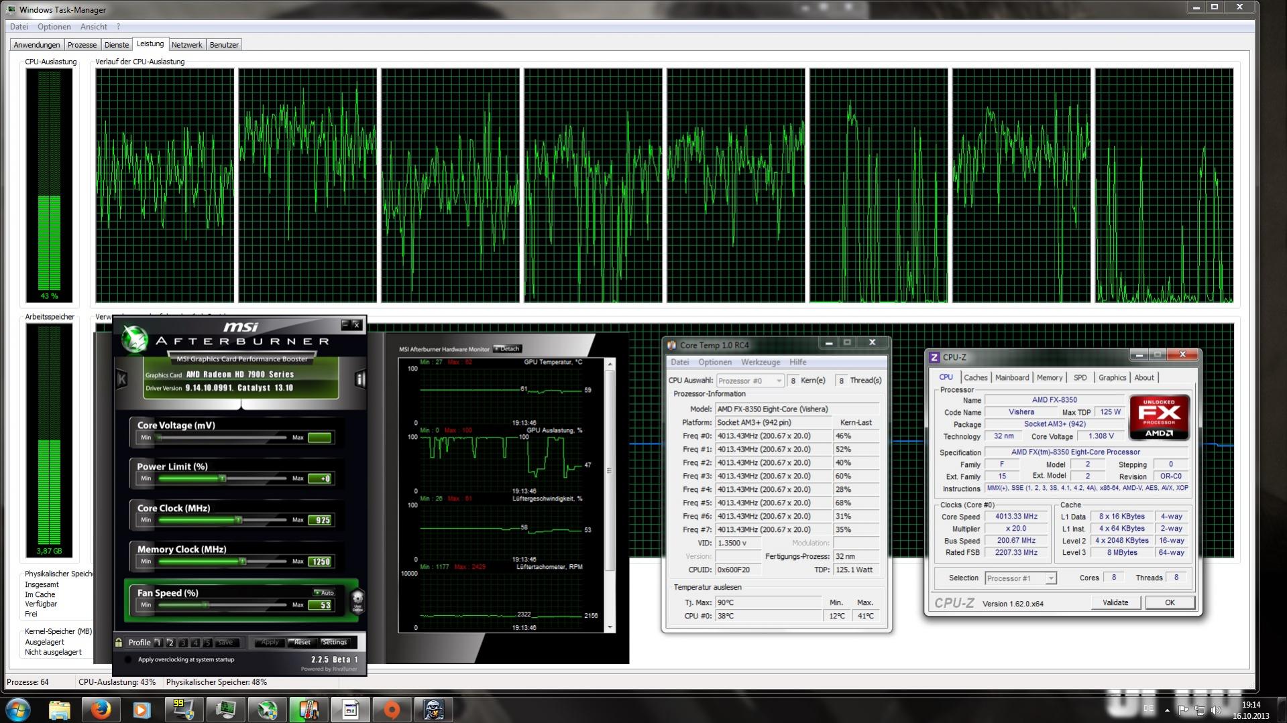Screen dimensions: 1287x723
Task: Click the Validate button in CPU-Z
Action: (x=1115, y=602)
